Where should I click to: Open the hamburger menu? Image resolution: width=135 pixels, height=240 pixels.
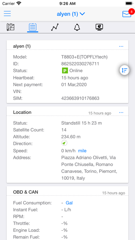point(7,14)
